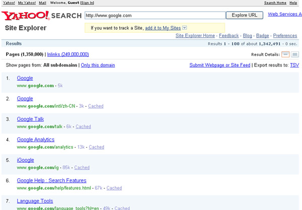
Task: Click www.google.com/help/features.html URL text
Action: pos(54,188)
